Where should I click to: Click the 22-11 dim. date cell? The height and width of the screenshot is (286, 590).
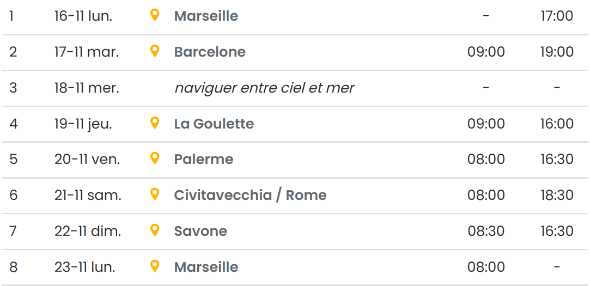point(88,231)
